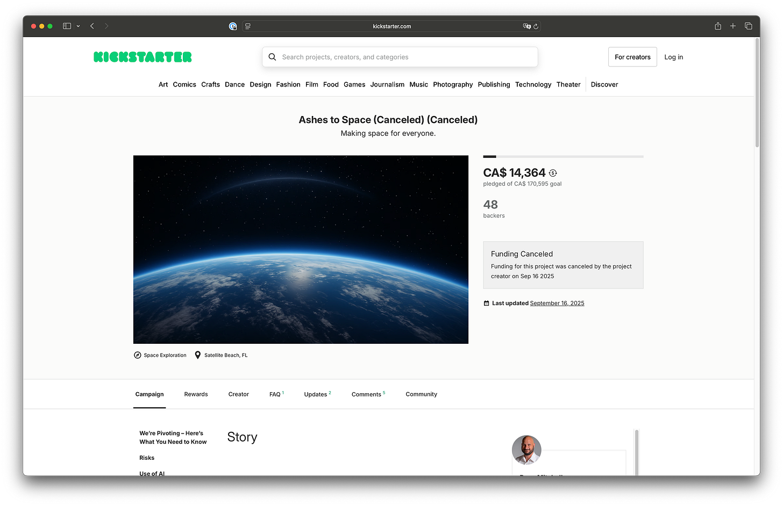Open the Dance category
Viewport: 783px width, 506px height.
point(234,84)
